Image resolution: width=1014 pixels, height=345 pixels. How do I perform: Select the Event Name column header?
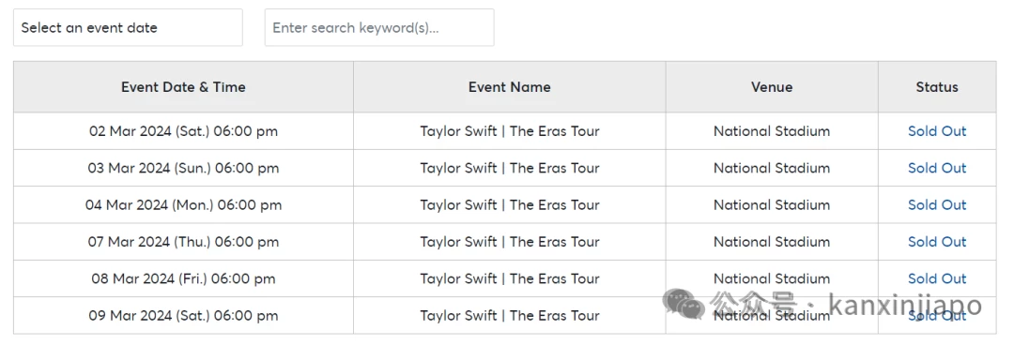click(x=510, y=86)
